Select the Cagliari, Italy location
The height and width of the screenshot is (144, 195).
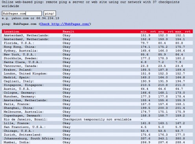(x=19, y=81)
